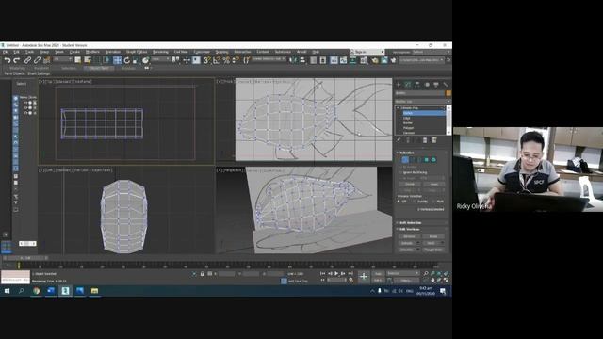Activate the Select and Rotate tool
Image resolution: width=603 pixels, height=339 pixels.
[x=126, y=60]
